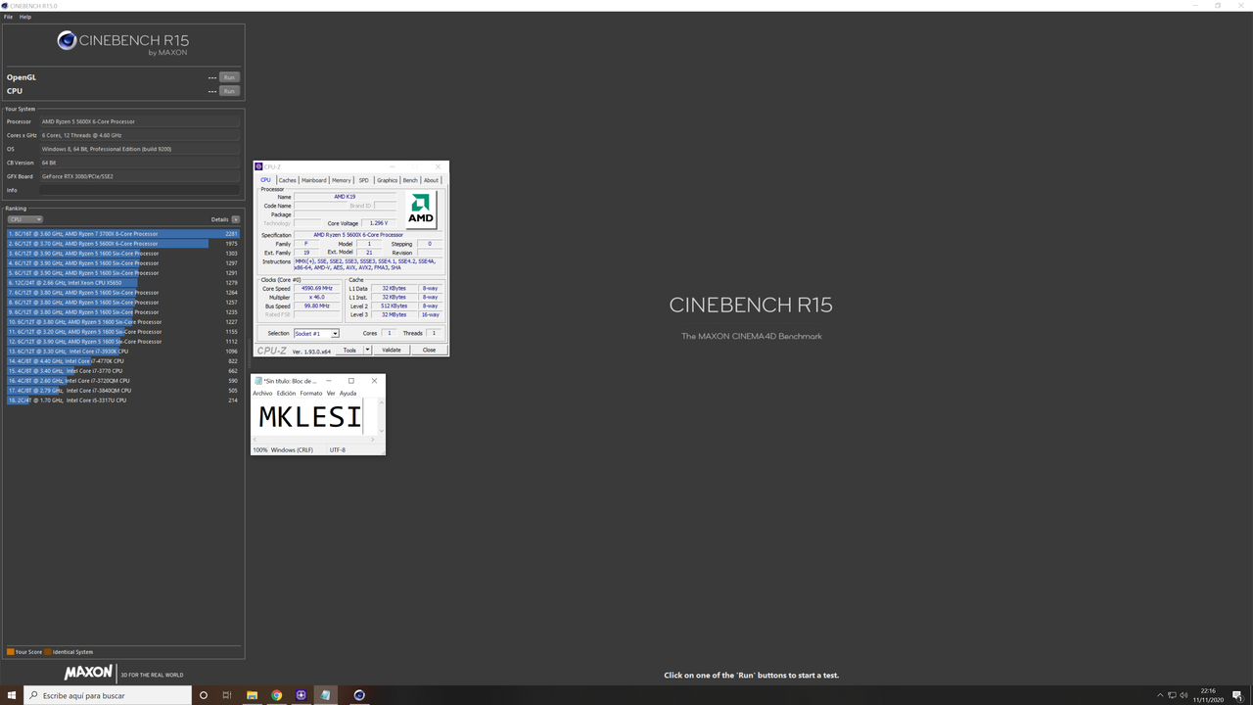The height and width of the screenshot is (705, 1253).
Task: Switch to the Mainboard tab in CPU-Z
Action: click(313, 180)
